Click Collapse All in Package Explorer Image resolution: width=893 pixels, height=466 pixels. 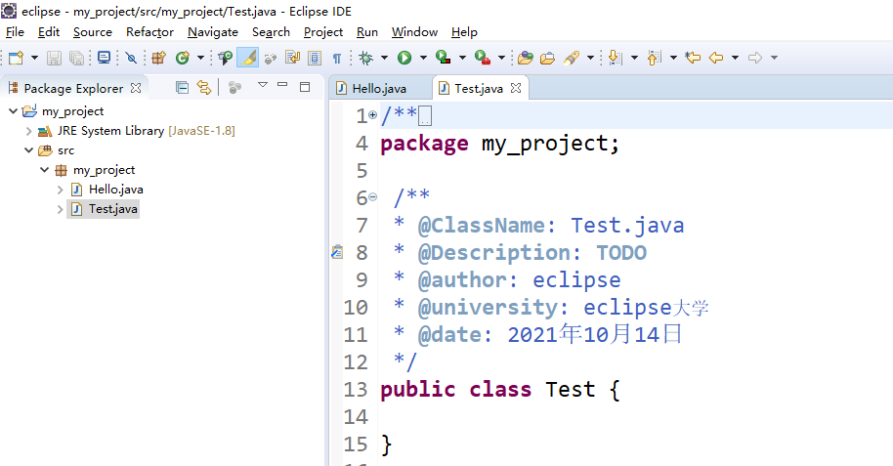[183, 87]
